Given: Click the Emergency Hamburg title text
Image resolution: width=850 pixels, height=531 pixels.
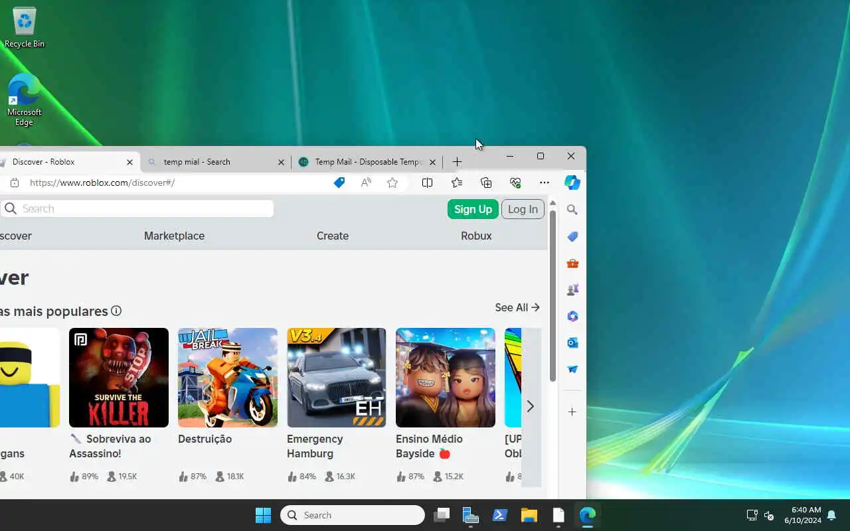Looking at the screenshot, I should 315,446.
